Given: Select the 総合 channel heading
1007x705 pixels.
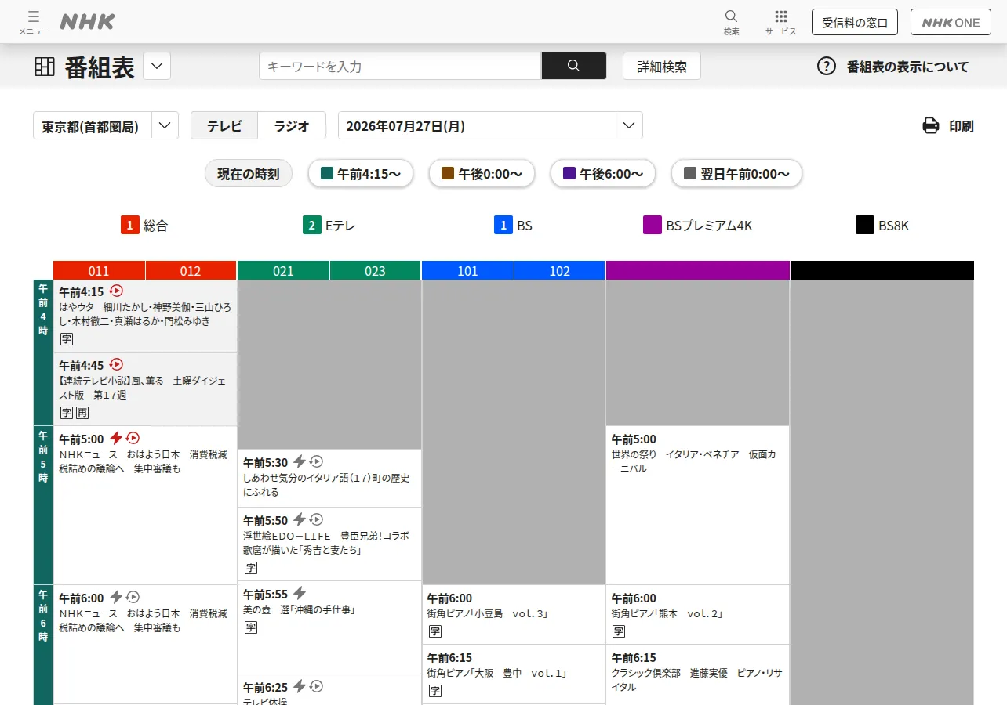Looking at the screenshot, I should [x=144, y=226].
